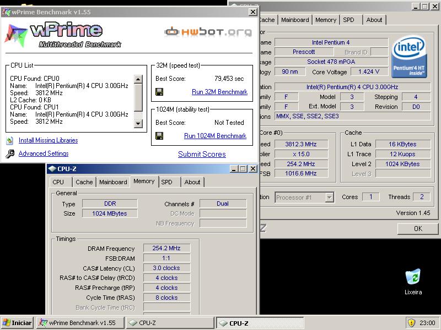Click the HWBOT.org logo

(208, 32)
